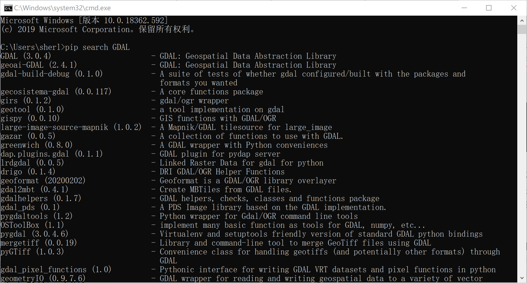Click 'gdal/ogr wrapper' description
The height and width of the screenshot is (283, 527).
pos(194,101)
